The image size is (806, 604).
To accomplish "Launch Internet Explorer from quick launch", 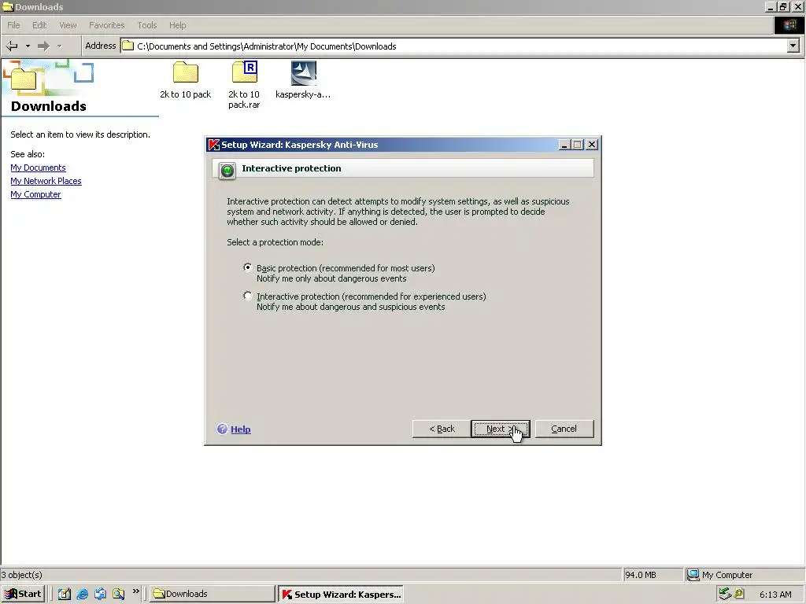I will click(x=82, y=594).
